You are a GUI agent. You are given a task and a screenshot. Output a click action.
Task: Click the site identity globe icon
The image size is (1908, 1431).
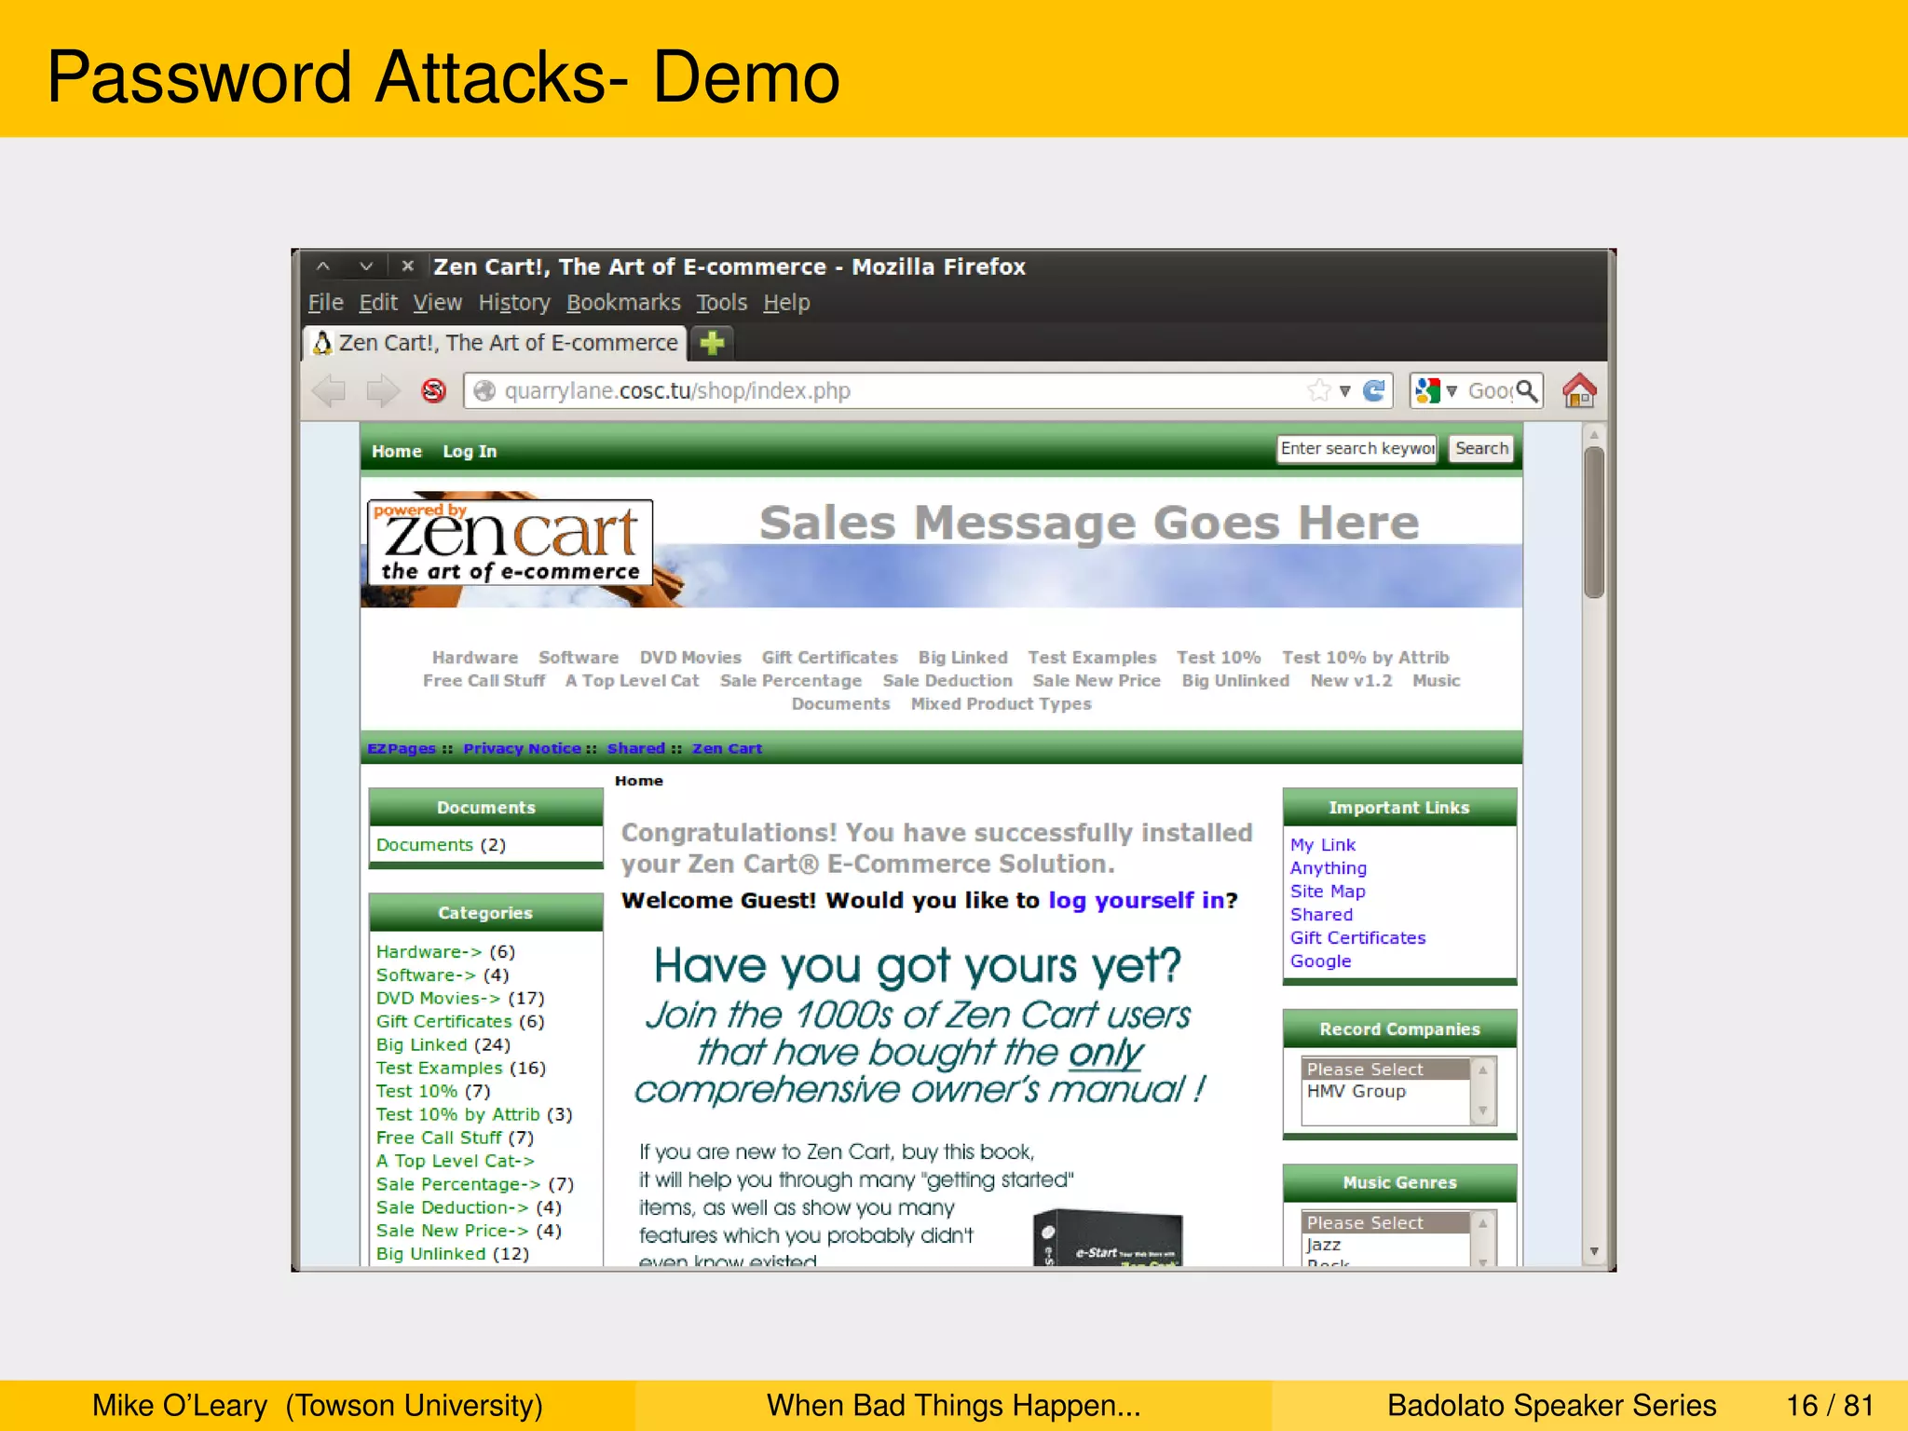(484, 390)
